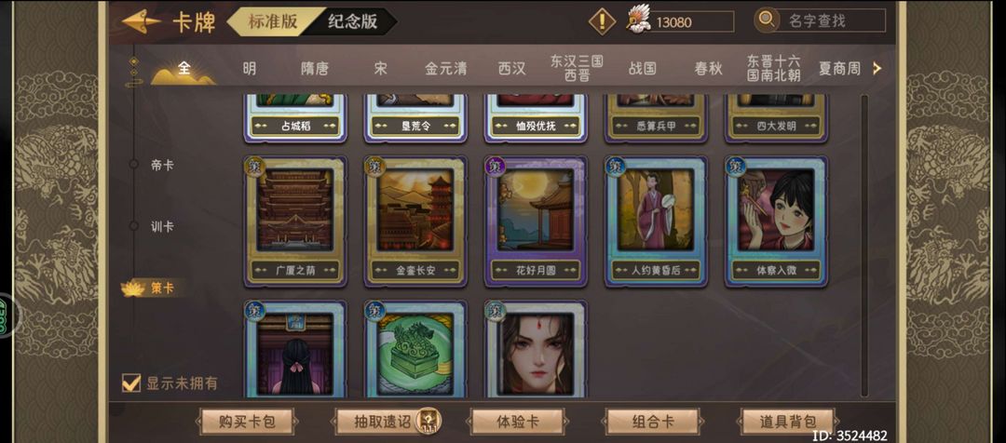Click the back arrow icon
1006x443 pixels.
click(x=142, y=22)
